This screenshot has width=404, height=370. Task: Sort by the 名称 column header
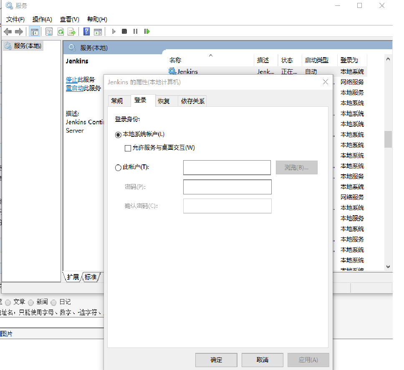pos(211,60)
